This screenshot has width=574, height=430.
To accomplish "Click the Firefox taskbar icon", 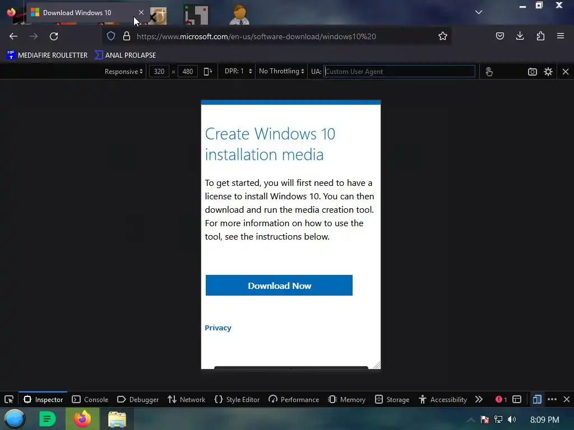I will (x=82, y=419).
